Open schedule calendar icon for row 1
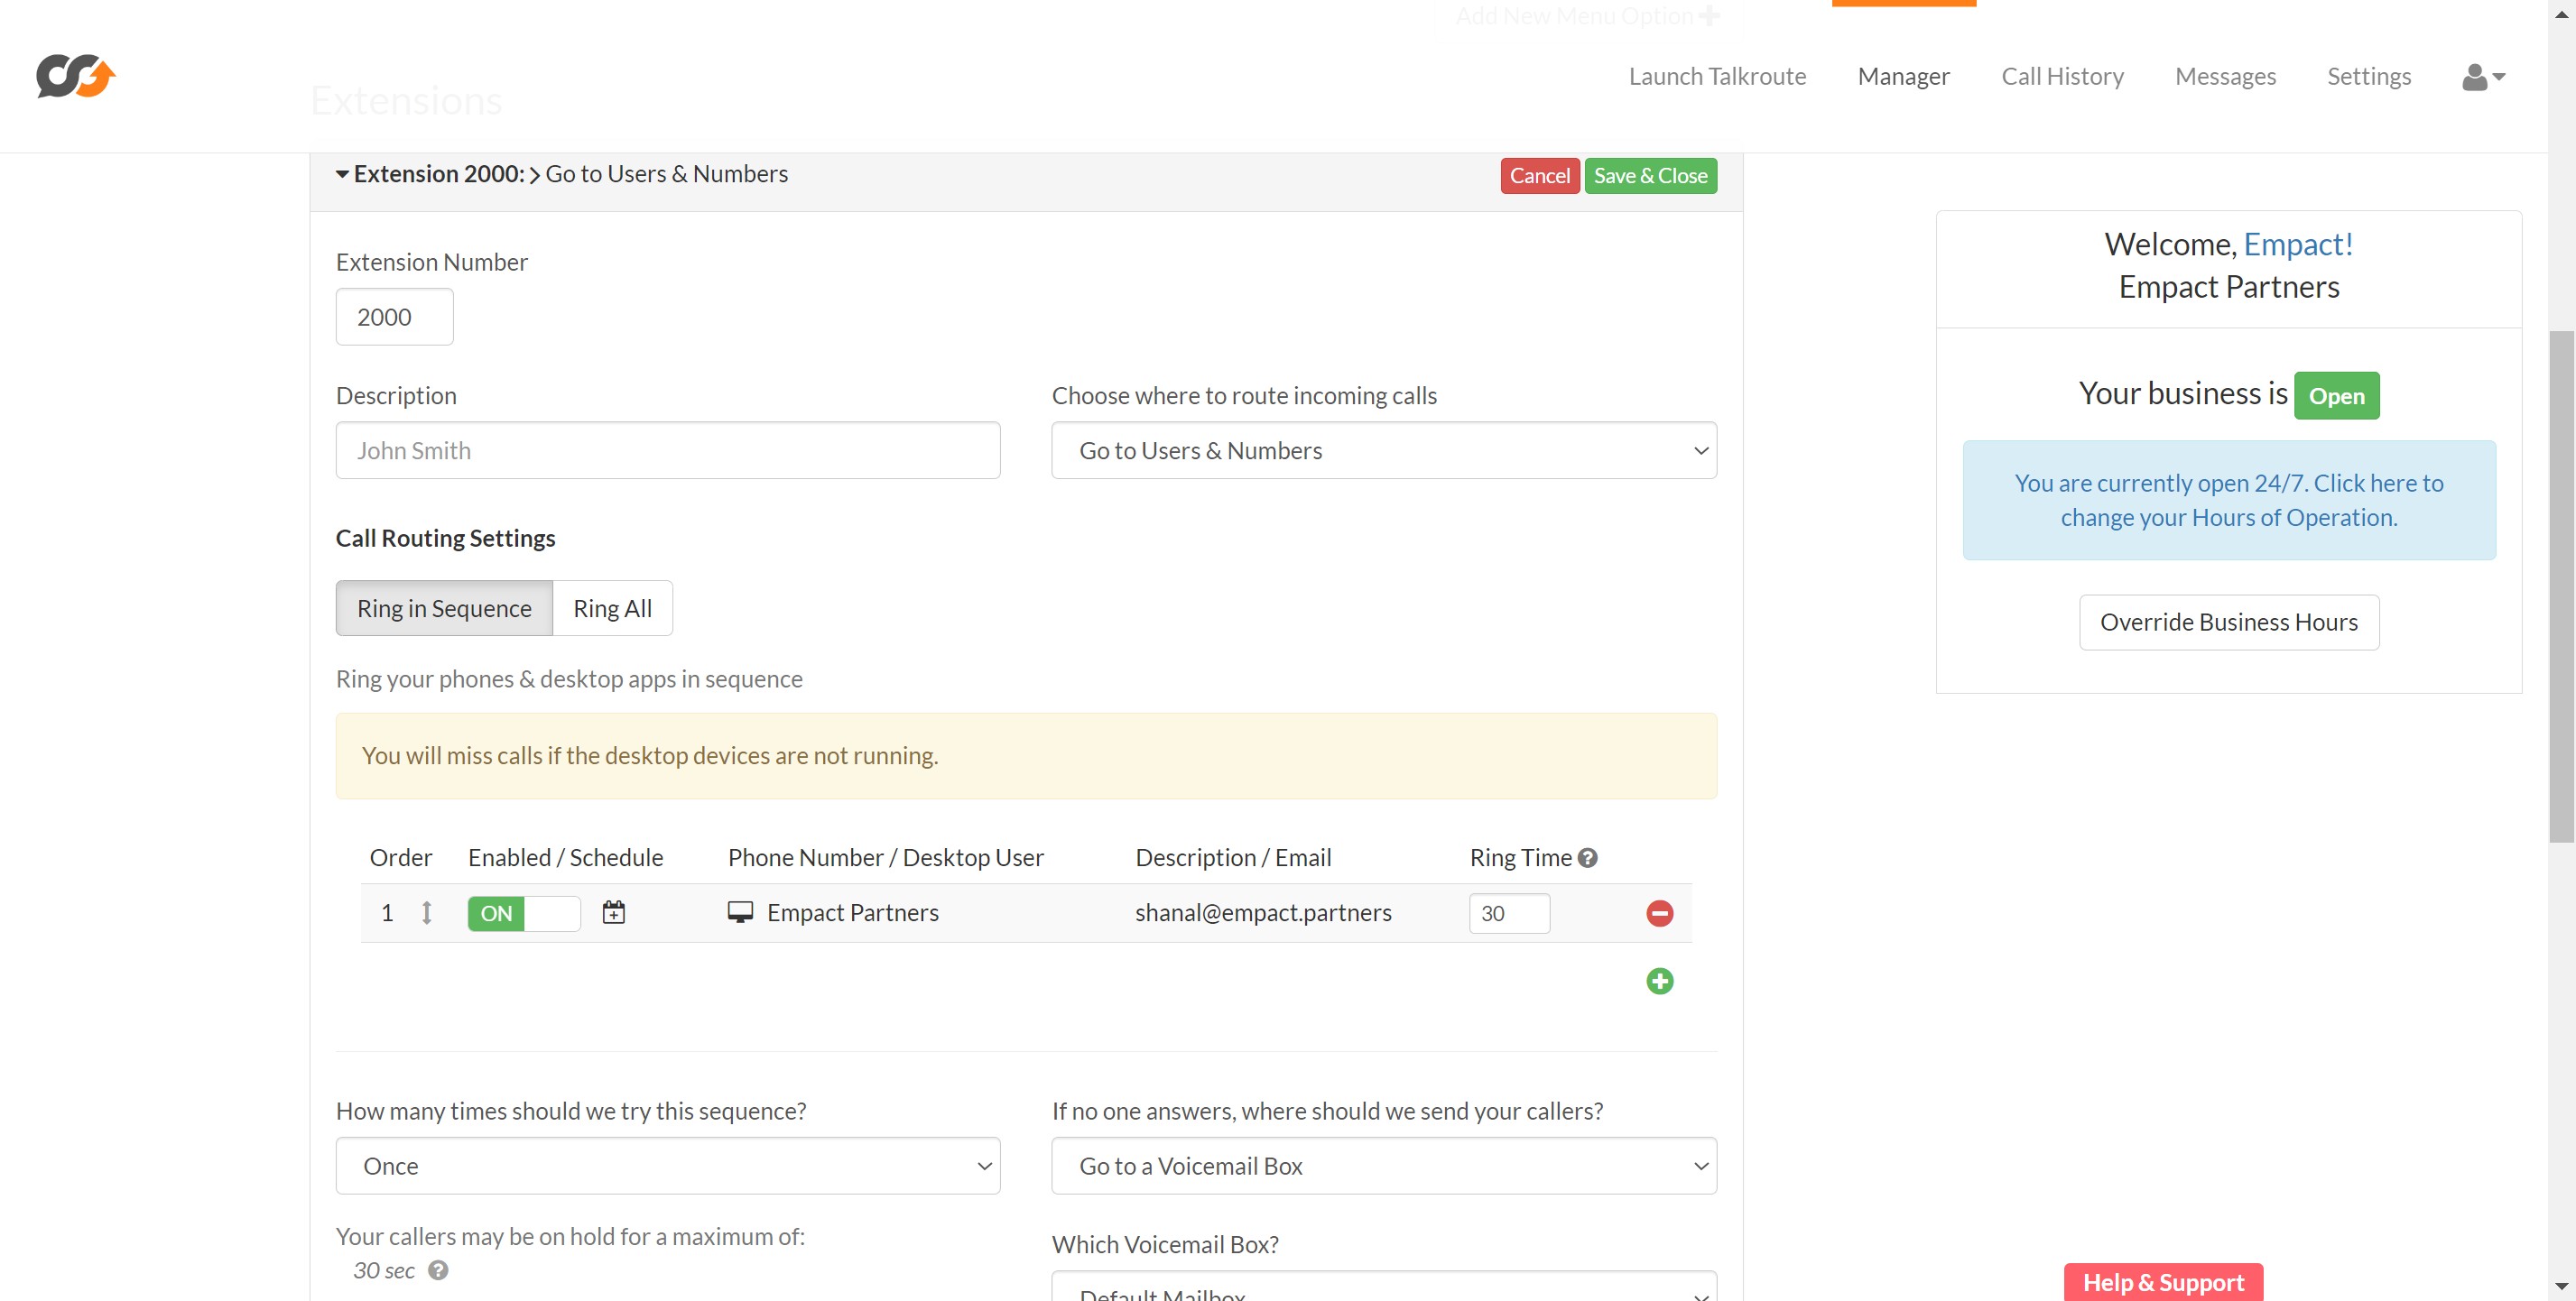 613,912
